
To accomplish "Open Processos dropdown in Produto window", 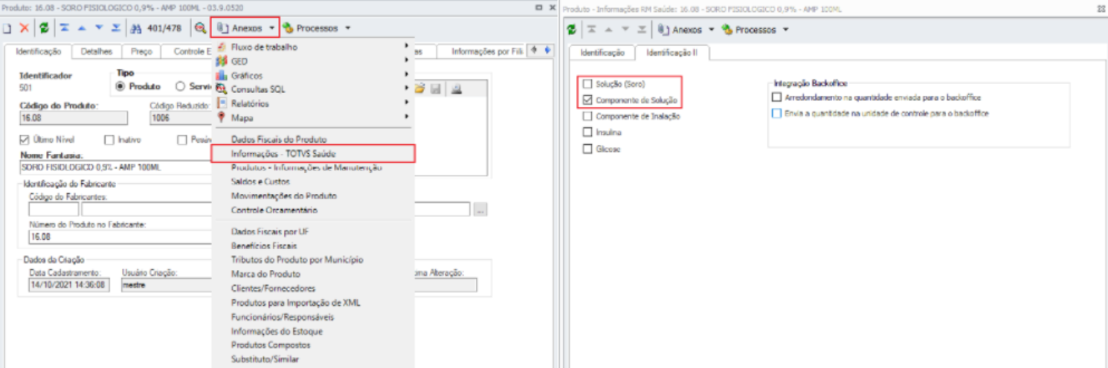I will click(317, 28).
